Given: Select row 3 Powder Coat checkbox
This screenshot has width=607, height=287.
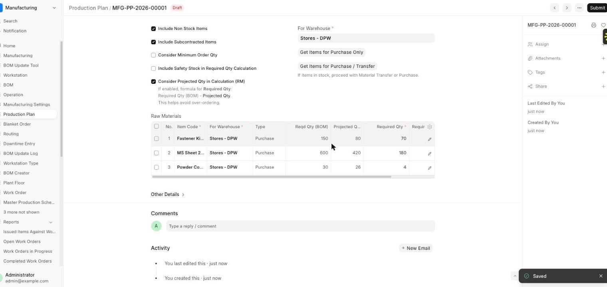Looking at the screenshot, I should [157, 167].
